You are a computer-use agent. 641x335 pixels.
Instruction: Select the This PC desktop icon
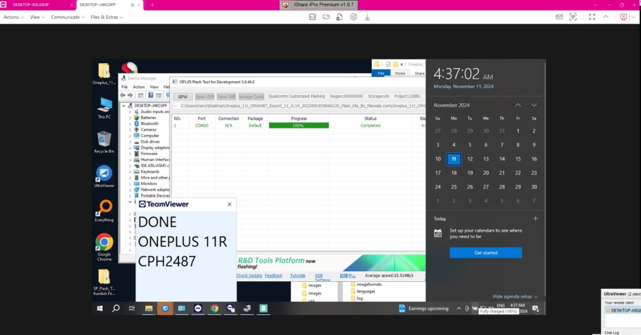coord(105,108)
